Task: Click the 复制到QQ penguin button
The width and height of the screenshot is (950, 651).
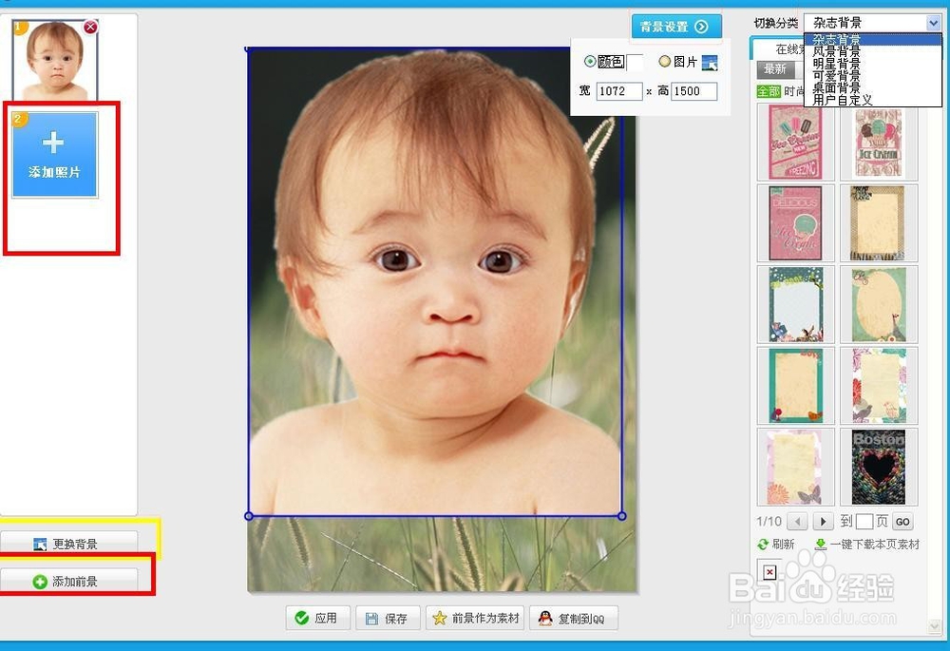Action: click(574, 618)
